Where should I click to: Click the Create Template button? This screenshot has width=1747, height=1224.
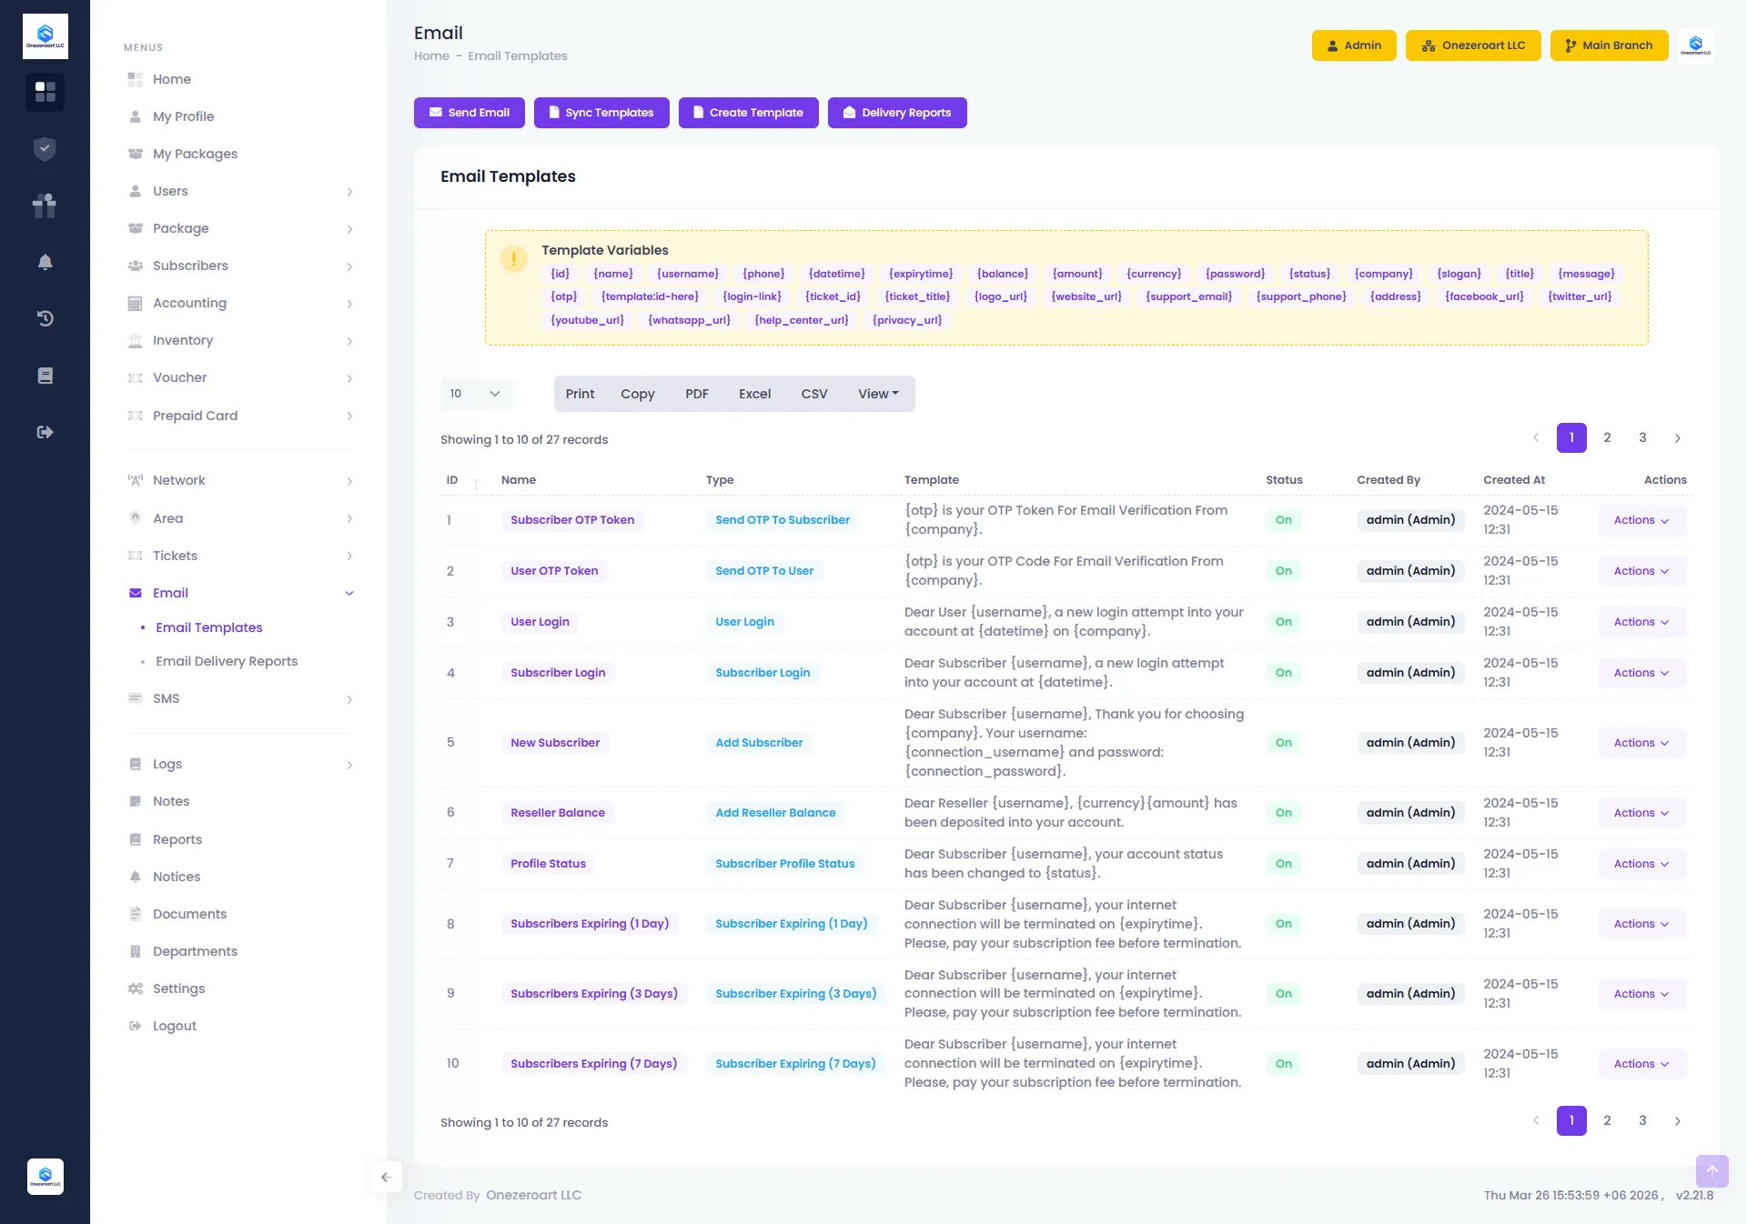748,112
